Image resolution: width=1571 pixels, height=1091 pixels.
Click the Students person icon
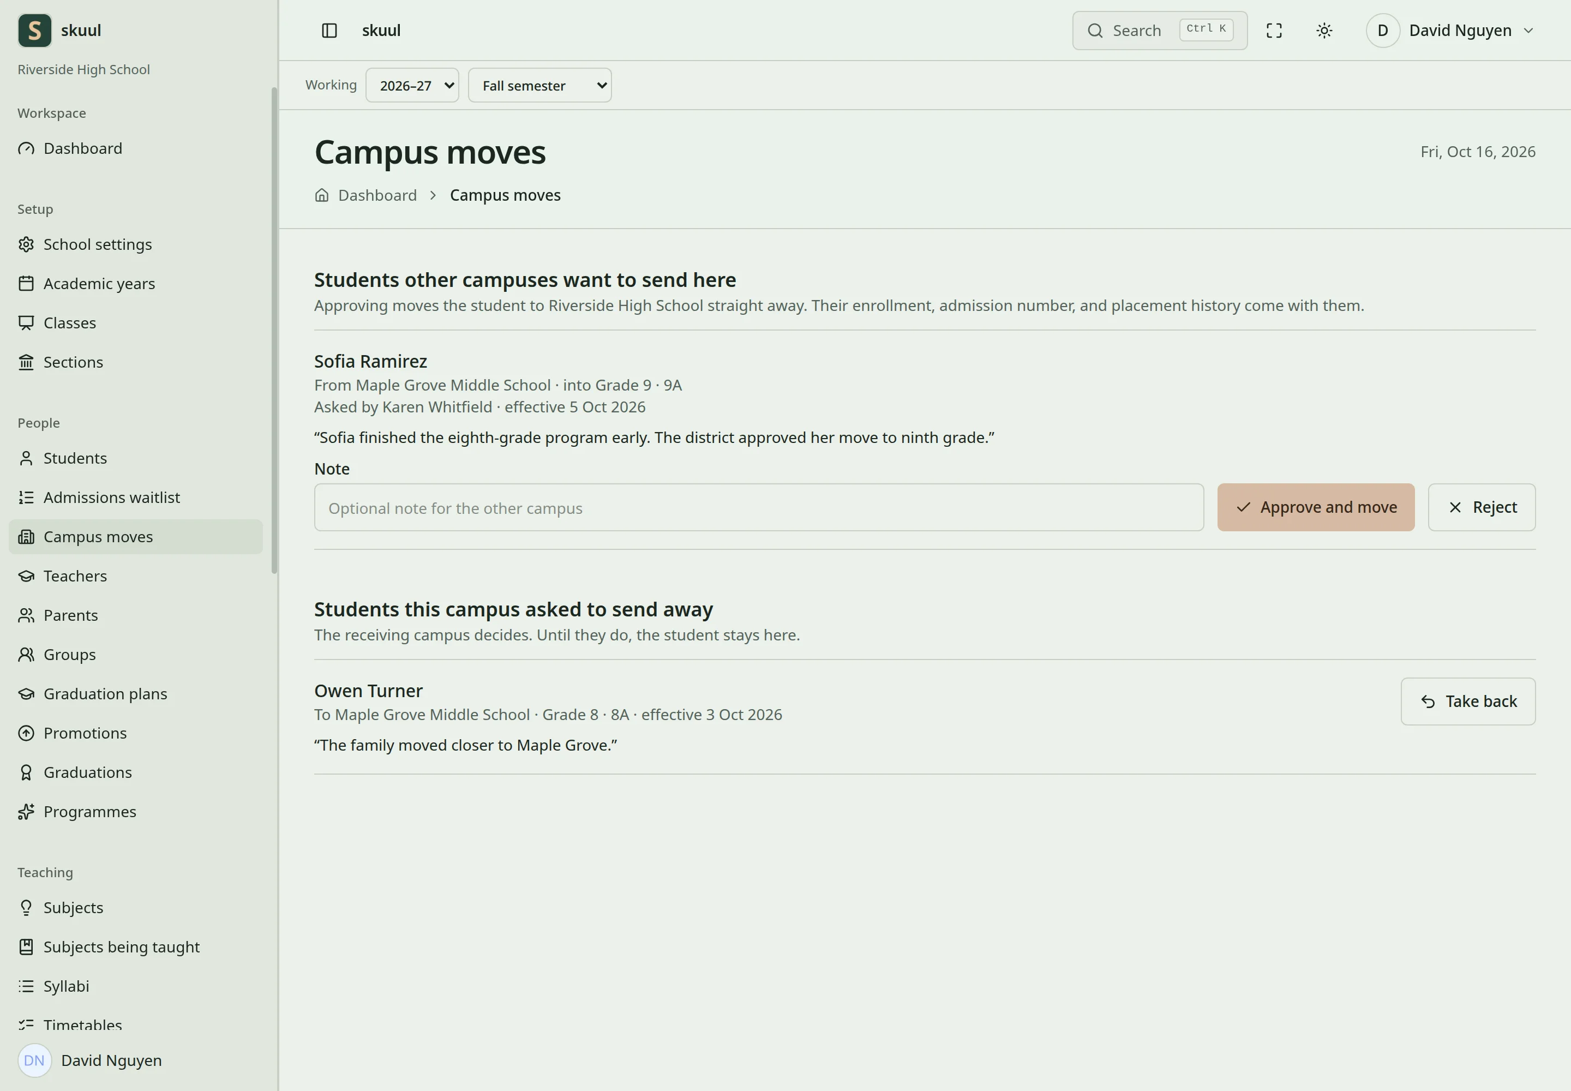(x=26, y=458)
